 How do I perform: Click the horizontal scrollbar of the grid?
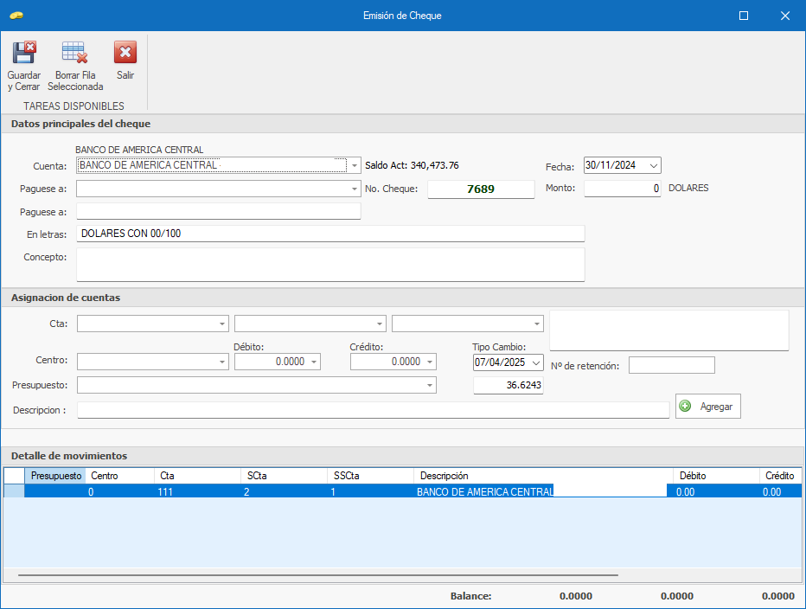point(317,575)
